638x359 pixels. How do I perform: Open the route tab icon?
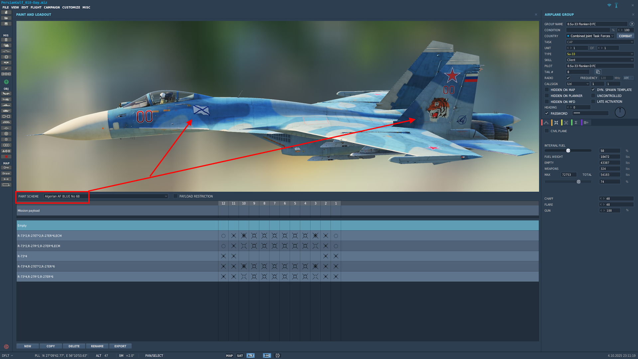point(546,123)
